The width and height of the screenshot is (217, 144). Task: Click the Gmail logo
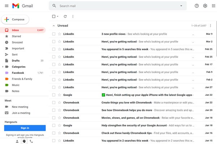(x=22, y=6)
